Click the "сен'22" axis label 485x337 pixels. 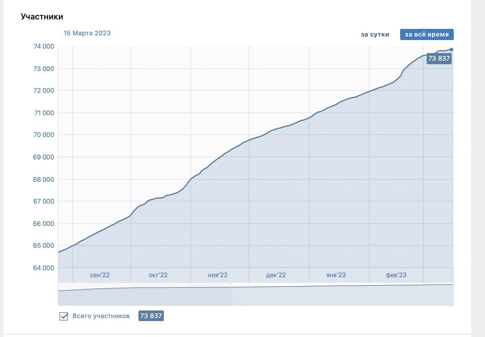pyautogui.click(x=100, y=275)
